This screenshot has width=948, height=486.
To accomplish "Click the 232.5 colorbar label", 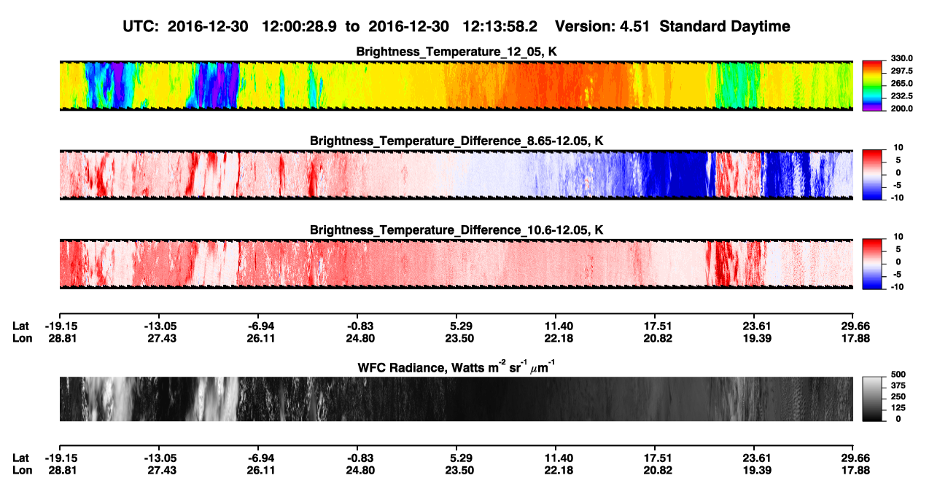I will (901, 95).
